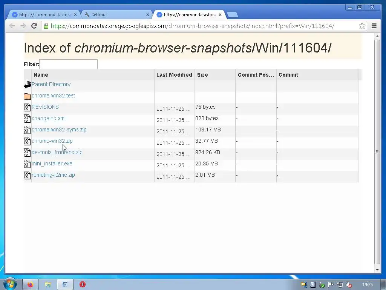This screenshot has width=386, height=290.
Task: Download devtools_frontend.zip
Action: 57,153
